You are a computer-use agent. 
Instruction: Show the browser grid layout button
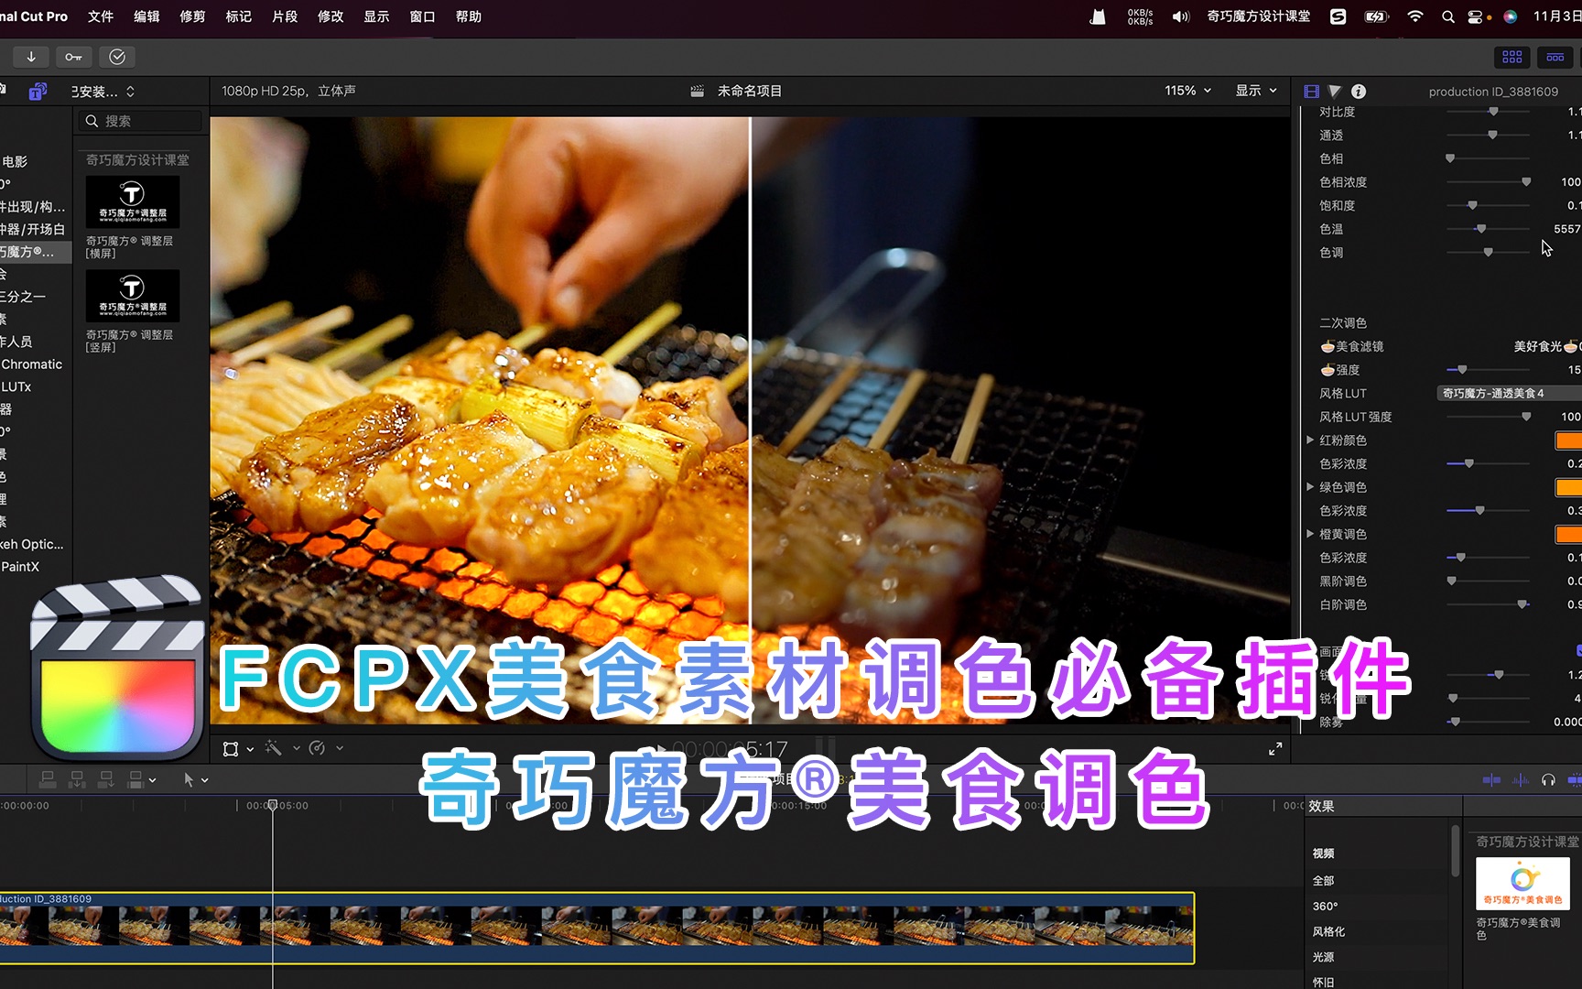pos(1512,57)
